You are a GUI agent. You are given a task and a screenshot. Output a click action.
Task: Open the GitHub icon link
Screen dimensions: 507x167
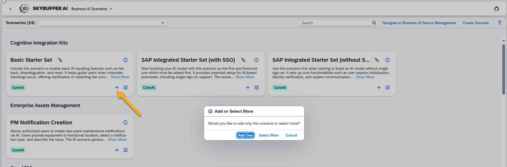(x=497, y=9)
